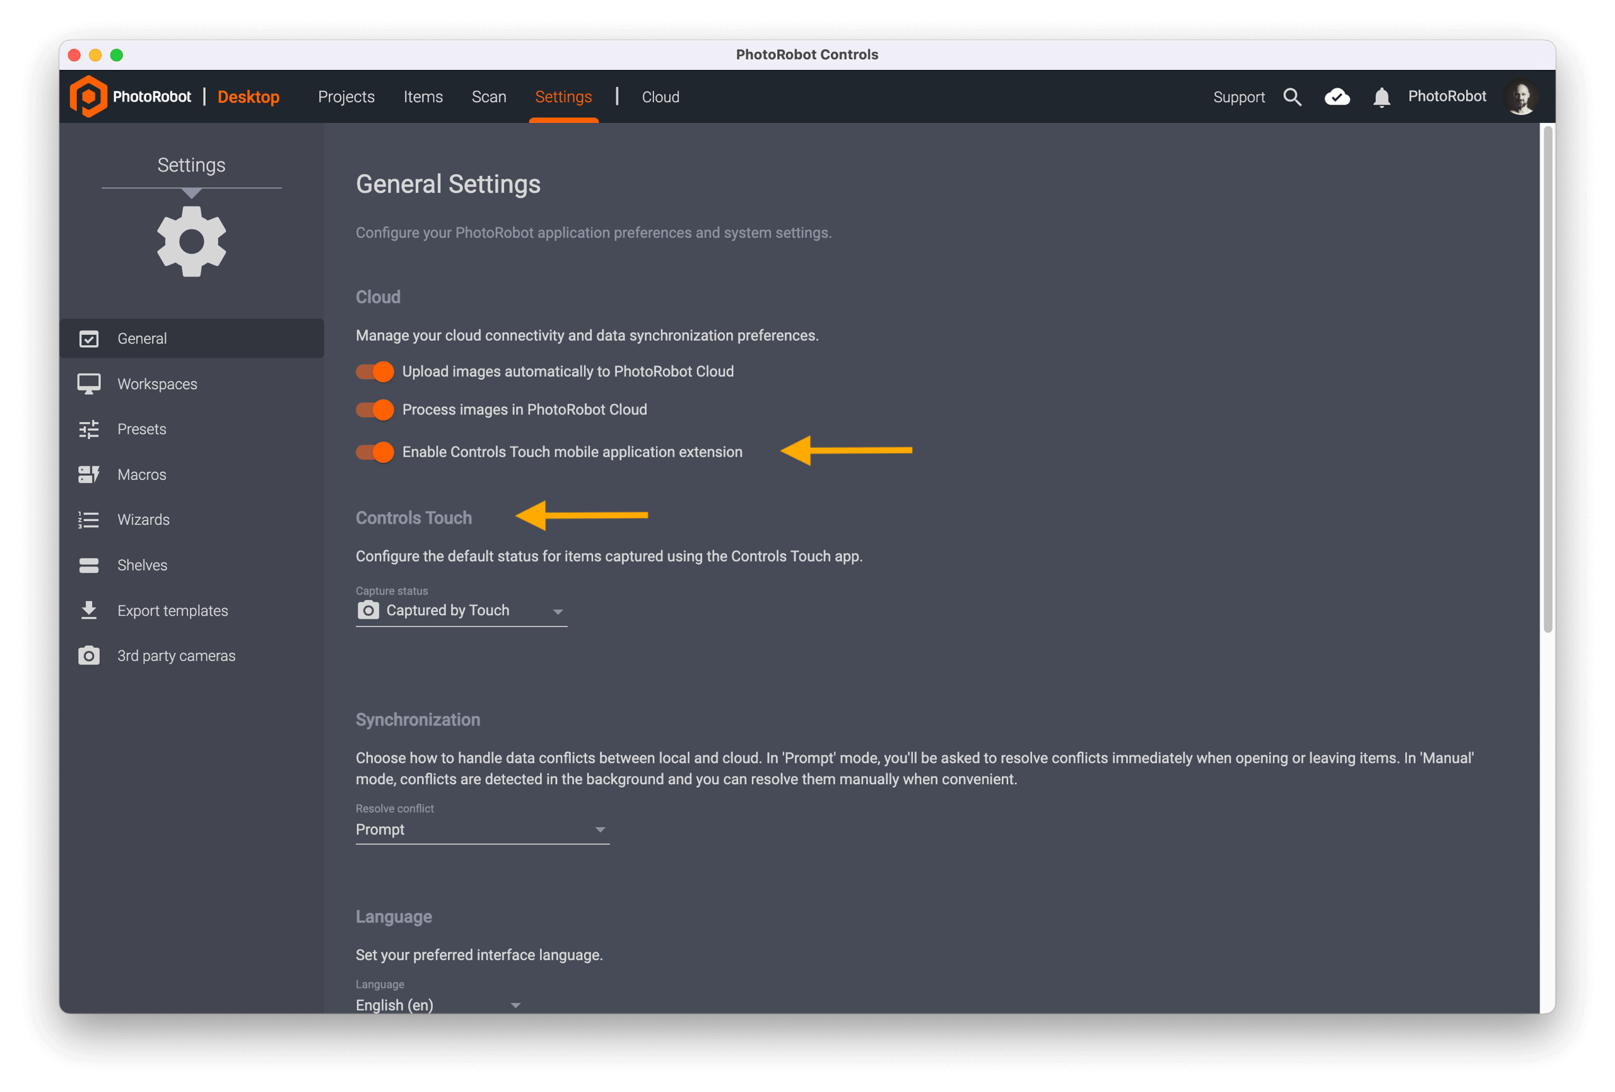Image resolution: width=1615 pixels, height=1092 pixels.
Task: Open the cloud sync status icon
Action: click(1336, 97)
